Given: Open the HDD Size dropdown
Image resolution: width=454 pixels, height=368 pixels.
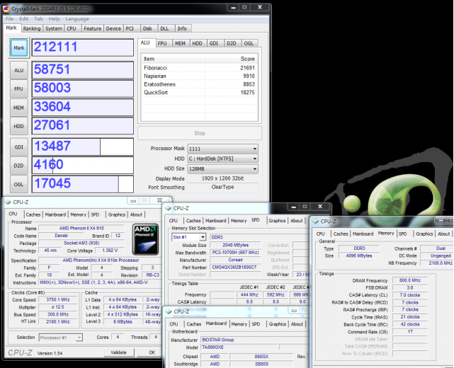Looking at the screenshot, I should tap(222, 168).
